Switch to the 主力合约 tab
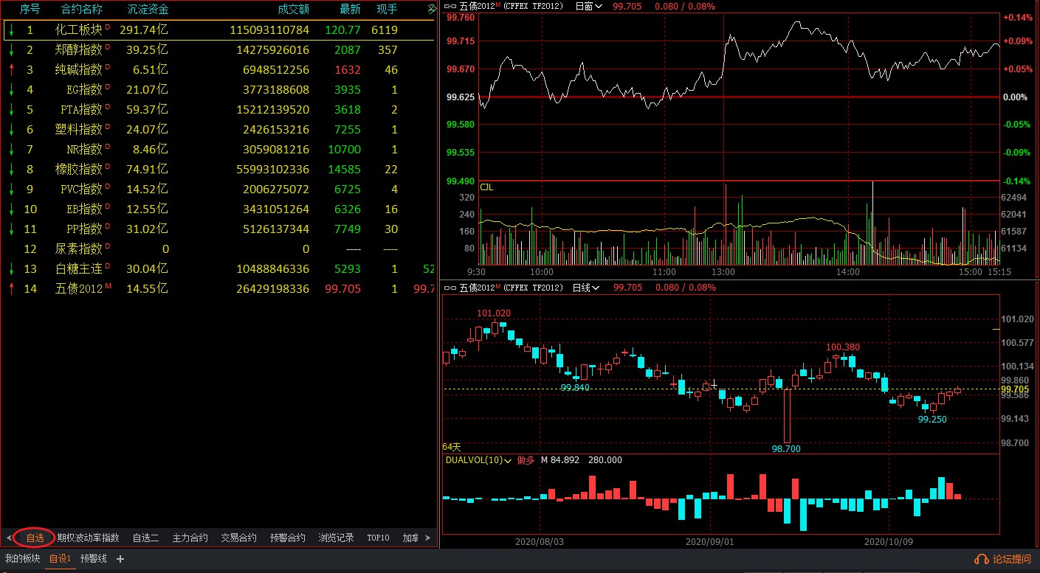The width and height of the screenshot is (1040, 573). pyautogui.click(x=190, y=538)
